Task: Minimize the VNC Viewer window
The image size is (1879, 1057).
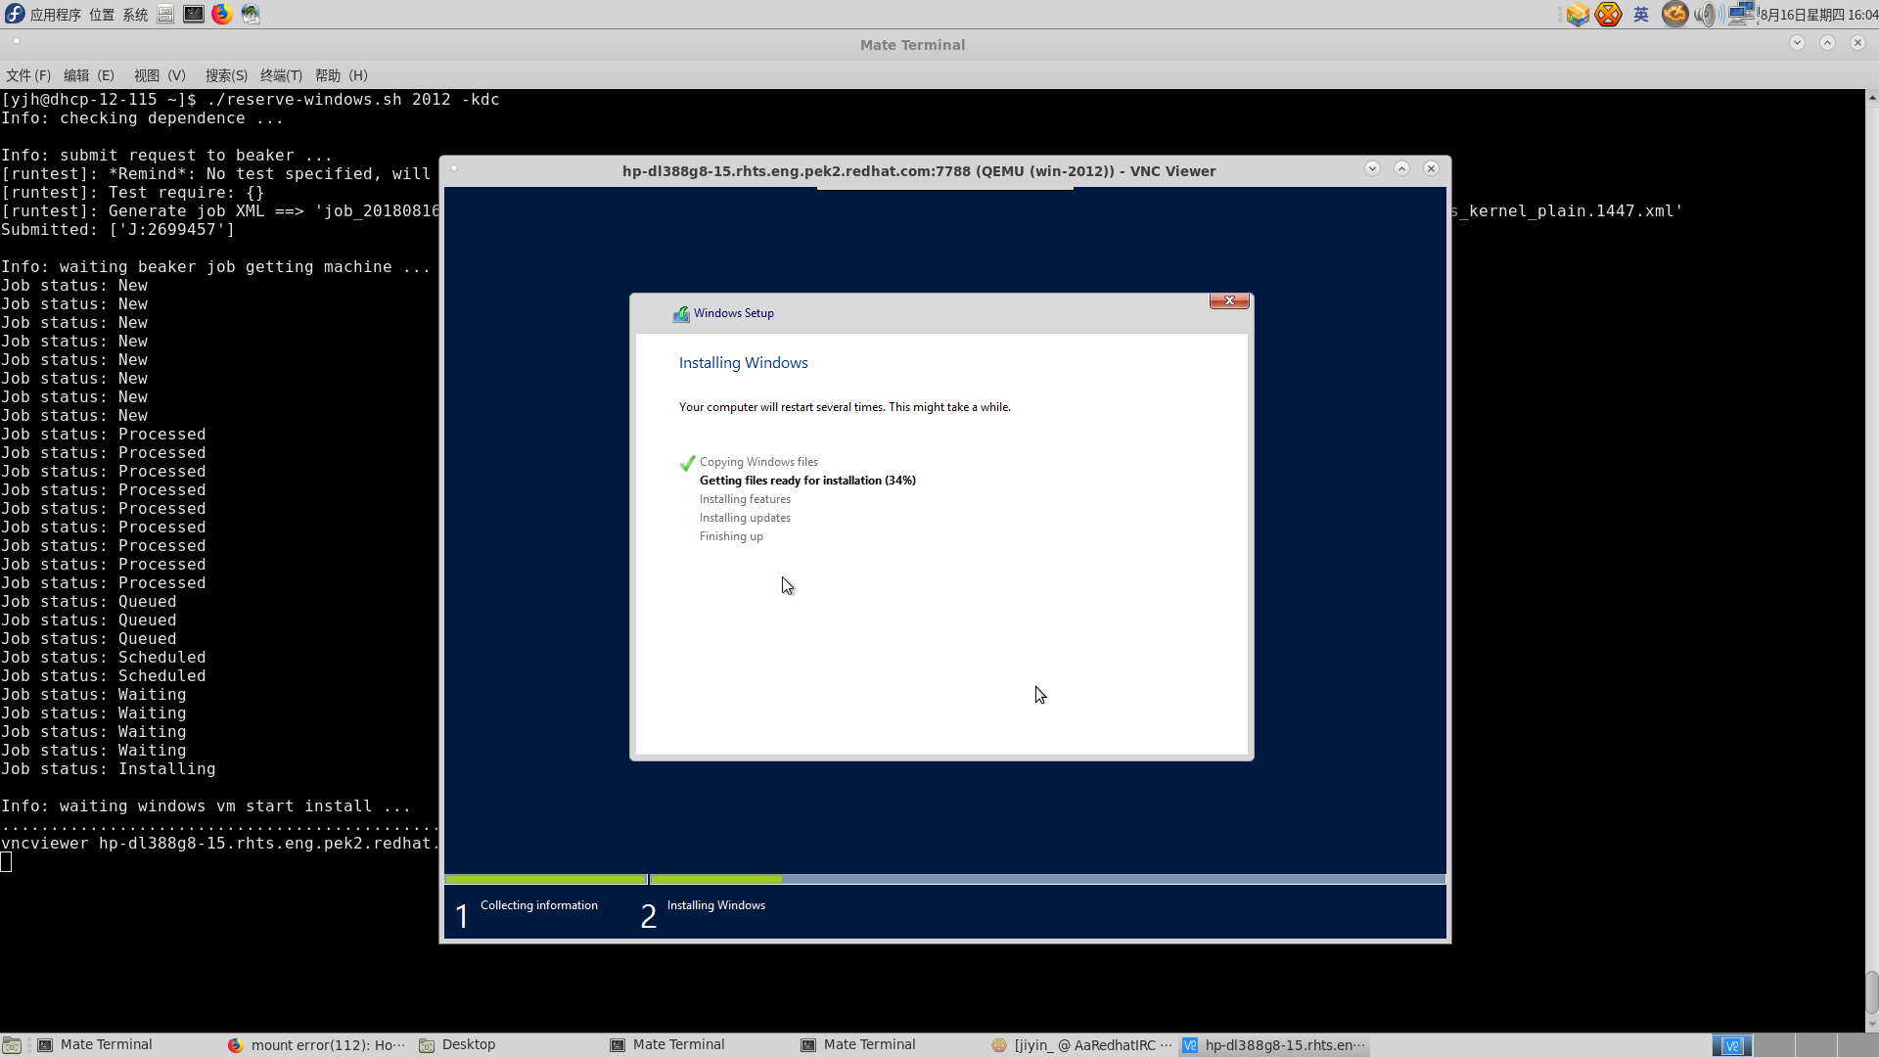Action: (x=1372, y=168)
